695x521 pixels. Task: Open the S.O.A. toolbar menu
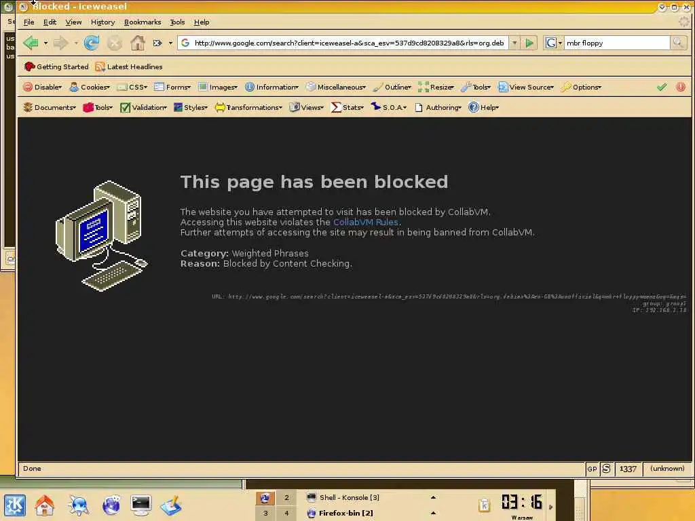point(389,108)
